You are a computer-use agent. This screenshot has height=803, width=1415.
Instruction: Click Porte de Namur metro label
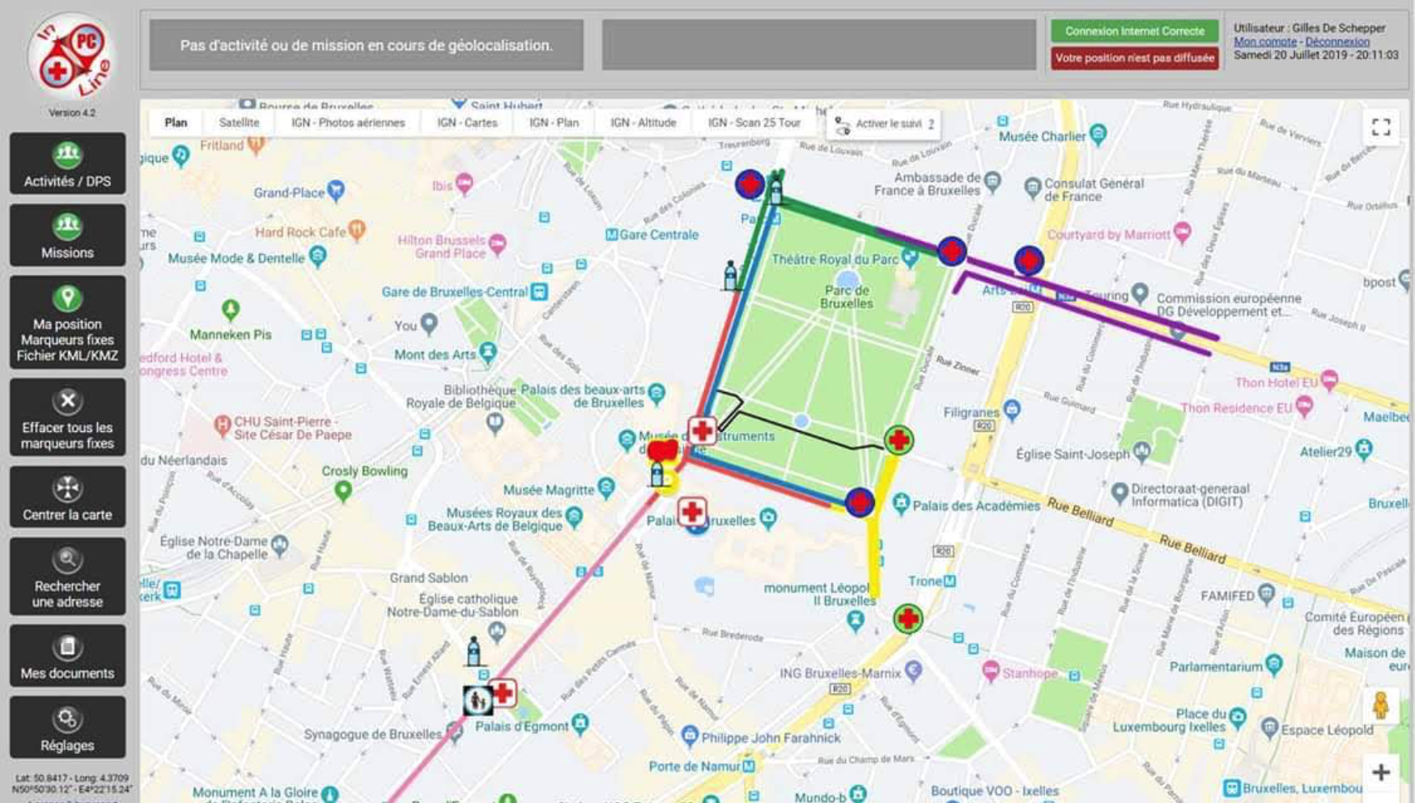pyautogui.click(x=702, y=766)
